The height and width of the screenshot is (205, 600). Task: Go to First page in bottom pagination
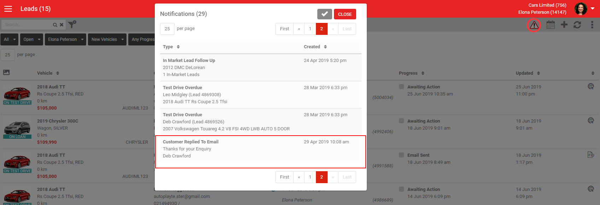click(284, 177)
